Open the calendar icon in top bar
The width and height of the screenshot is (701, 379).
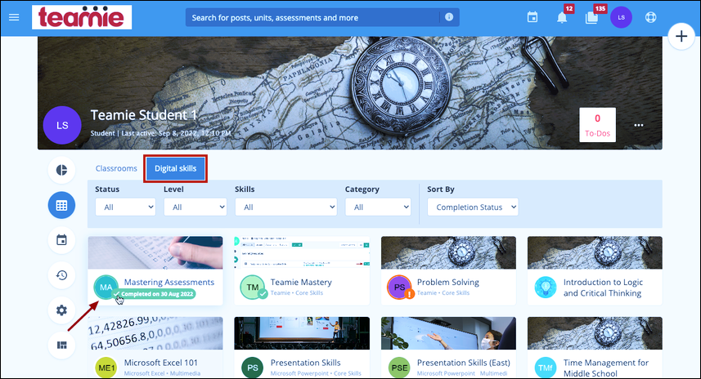(x=532, y=17)
